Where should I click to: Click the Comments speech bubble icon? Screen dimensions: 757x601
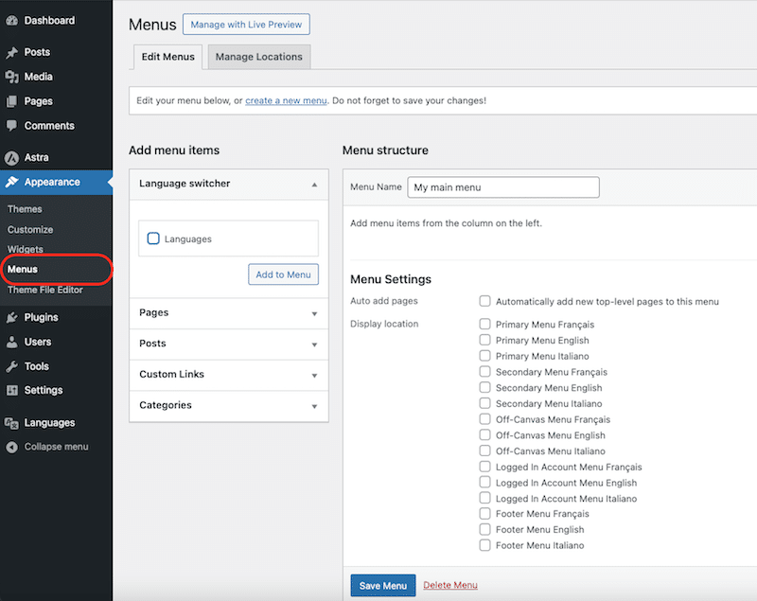point(12,126)
